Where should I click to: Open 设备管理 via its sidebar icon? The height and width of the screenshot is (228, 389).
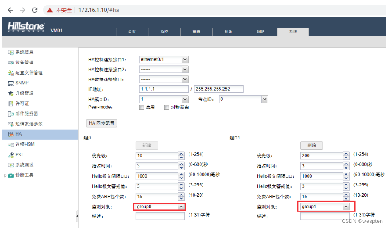pyautogui.click(x=11, y=63)
